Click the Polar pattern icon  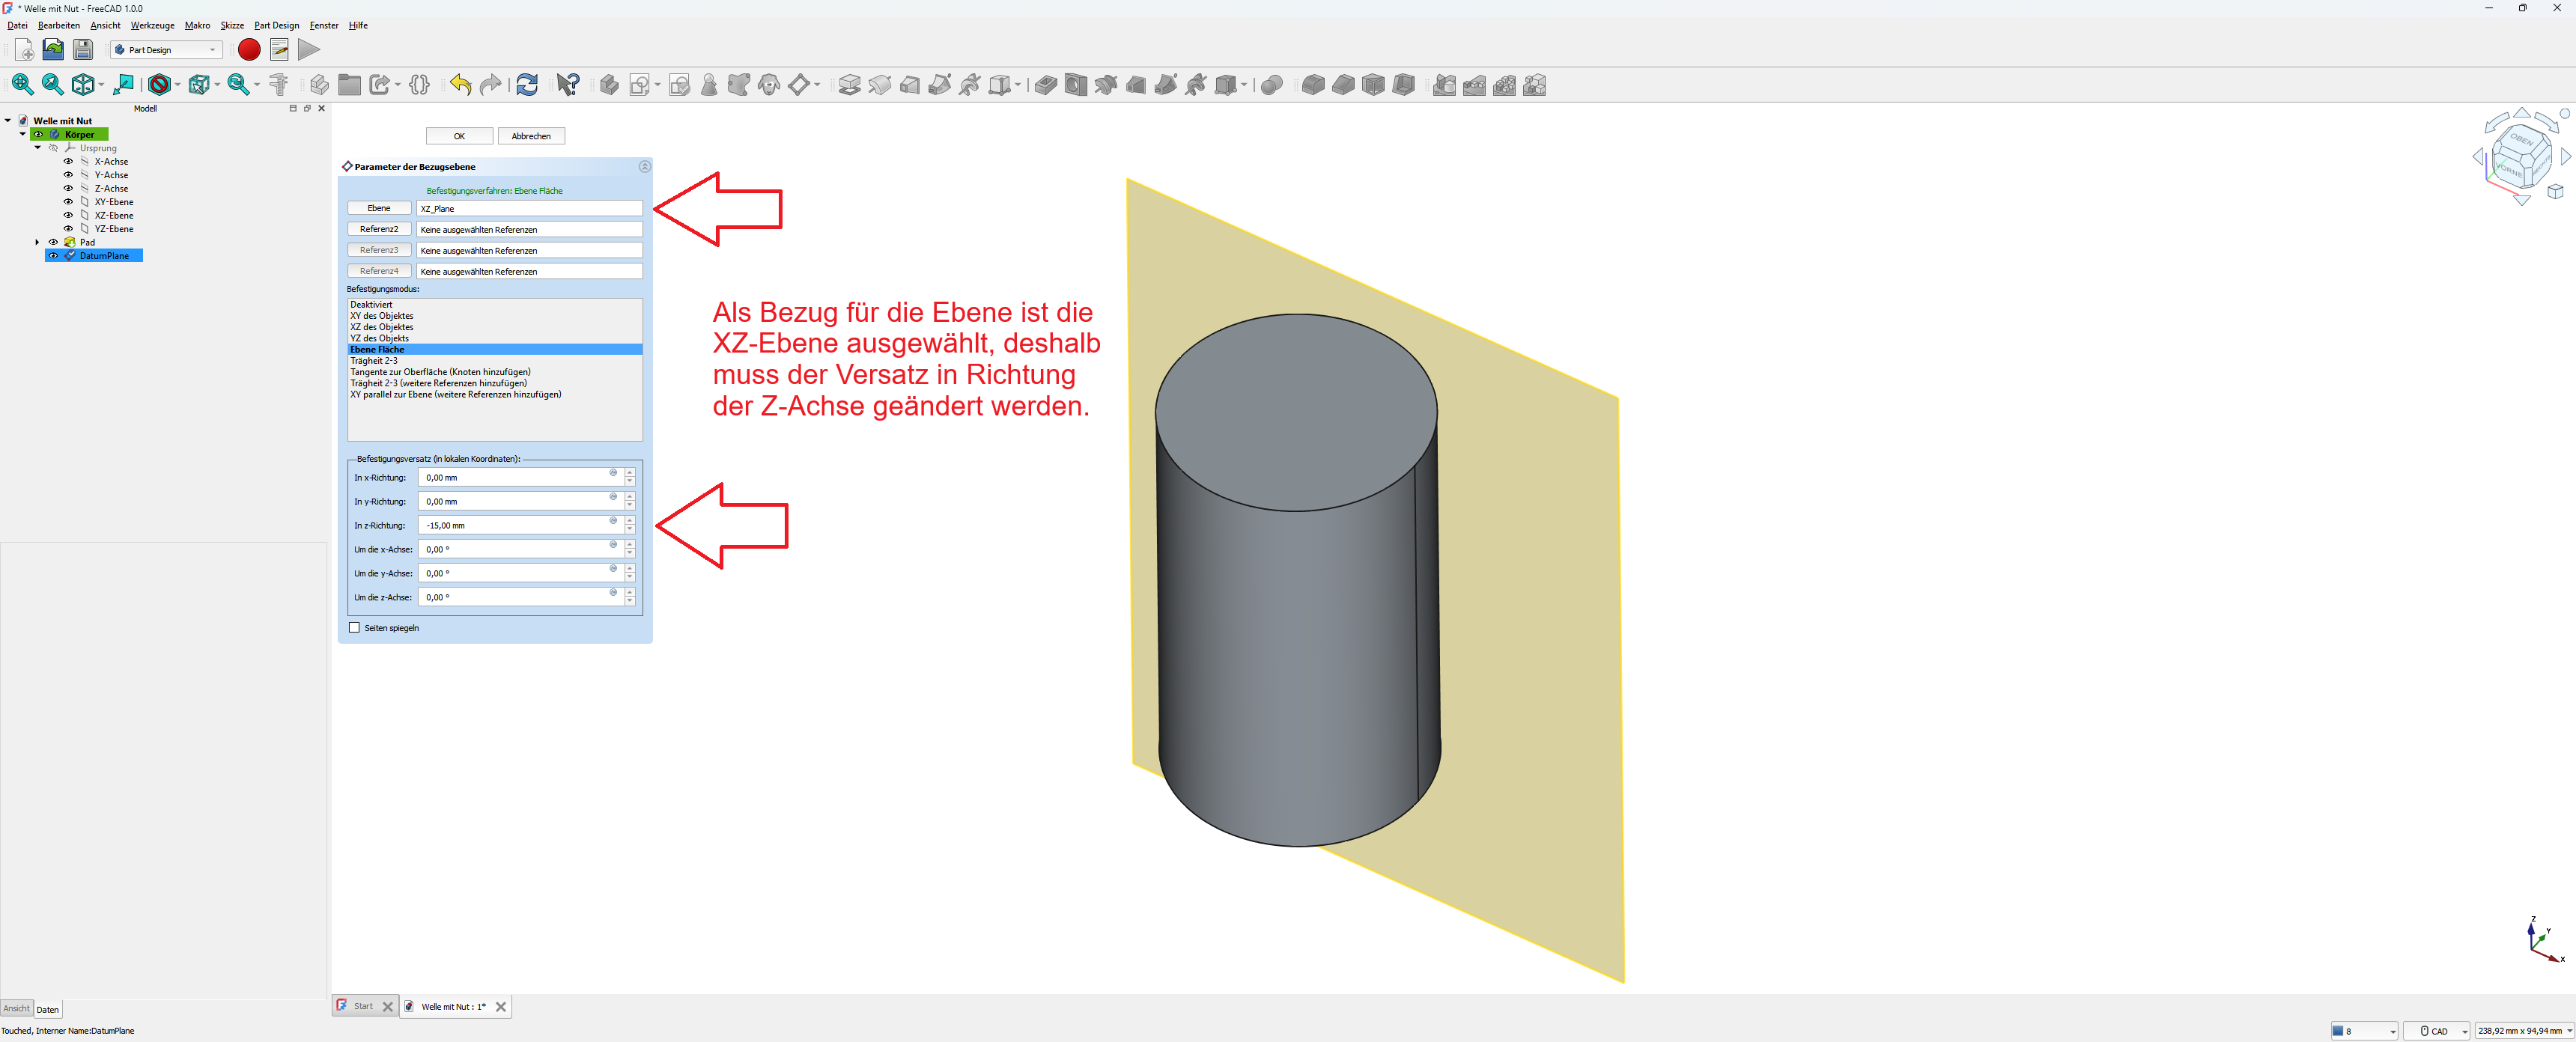point(1504,85)
